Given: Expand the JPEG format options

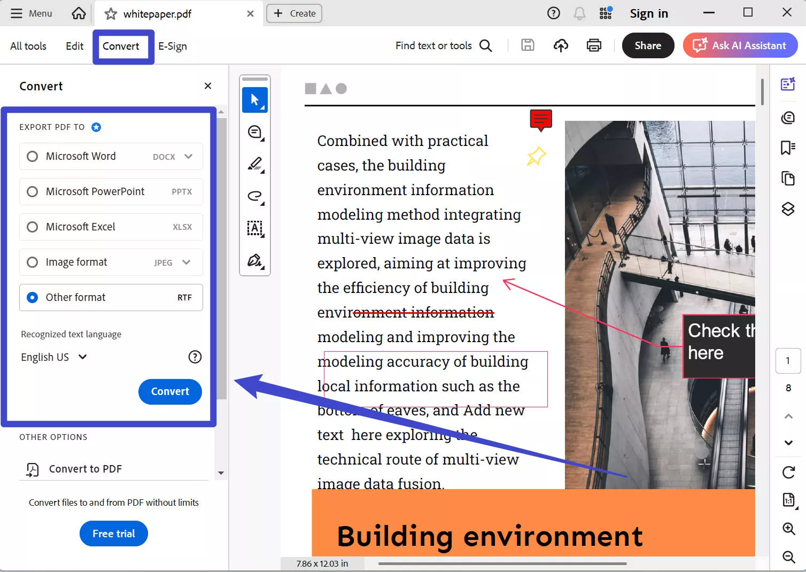Looking at the screenshot, I should (x=186, y=262).
